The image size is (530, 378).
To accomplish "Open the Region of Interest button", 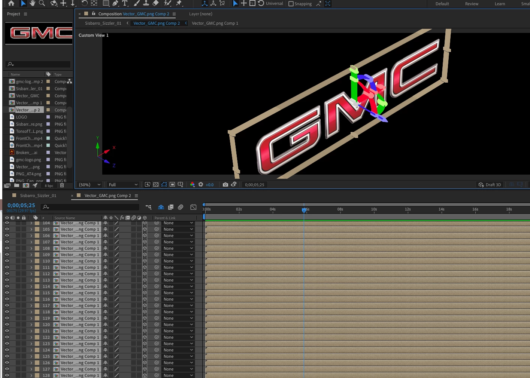I will point(172,185).
